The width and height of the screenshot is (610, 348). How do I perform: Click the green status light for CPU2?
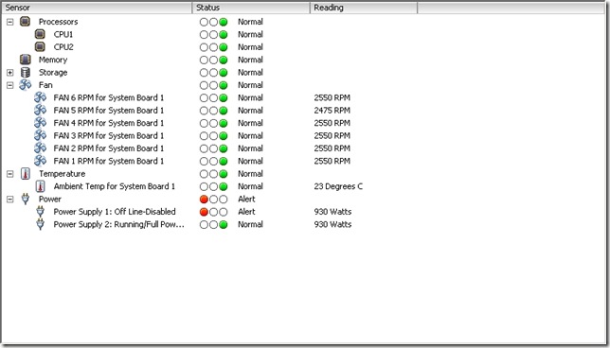pyautogui.click(x=224, y=47)
